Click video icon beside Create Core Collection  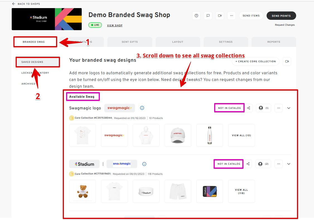[x=287, y=61]
